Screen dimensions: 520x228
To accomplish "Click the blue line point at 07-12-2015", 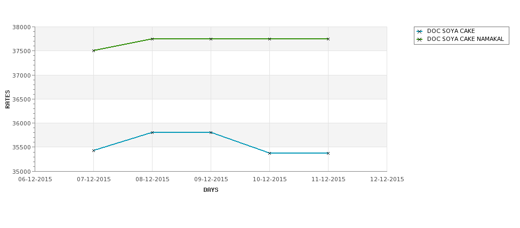I will [x=93, y=151].
